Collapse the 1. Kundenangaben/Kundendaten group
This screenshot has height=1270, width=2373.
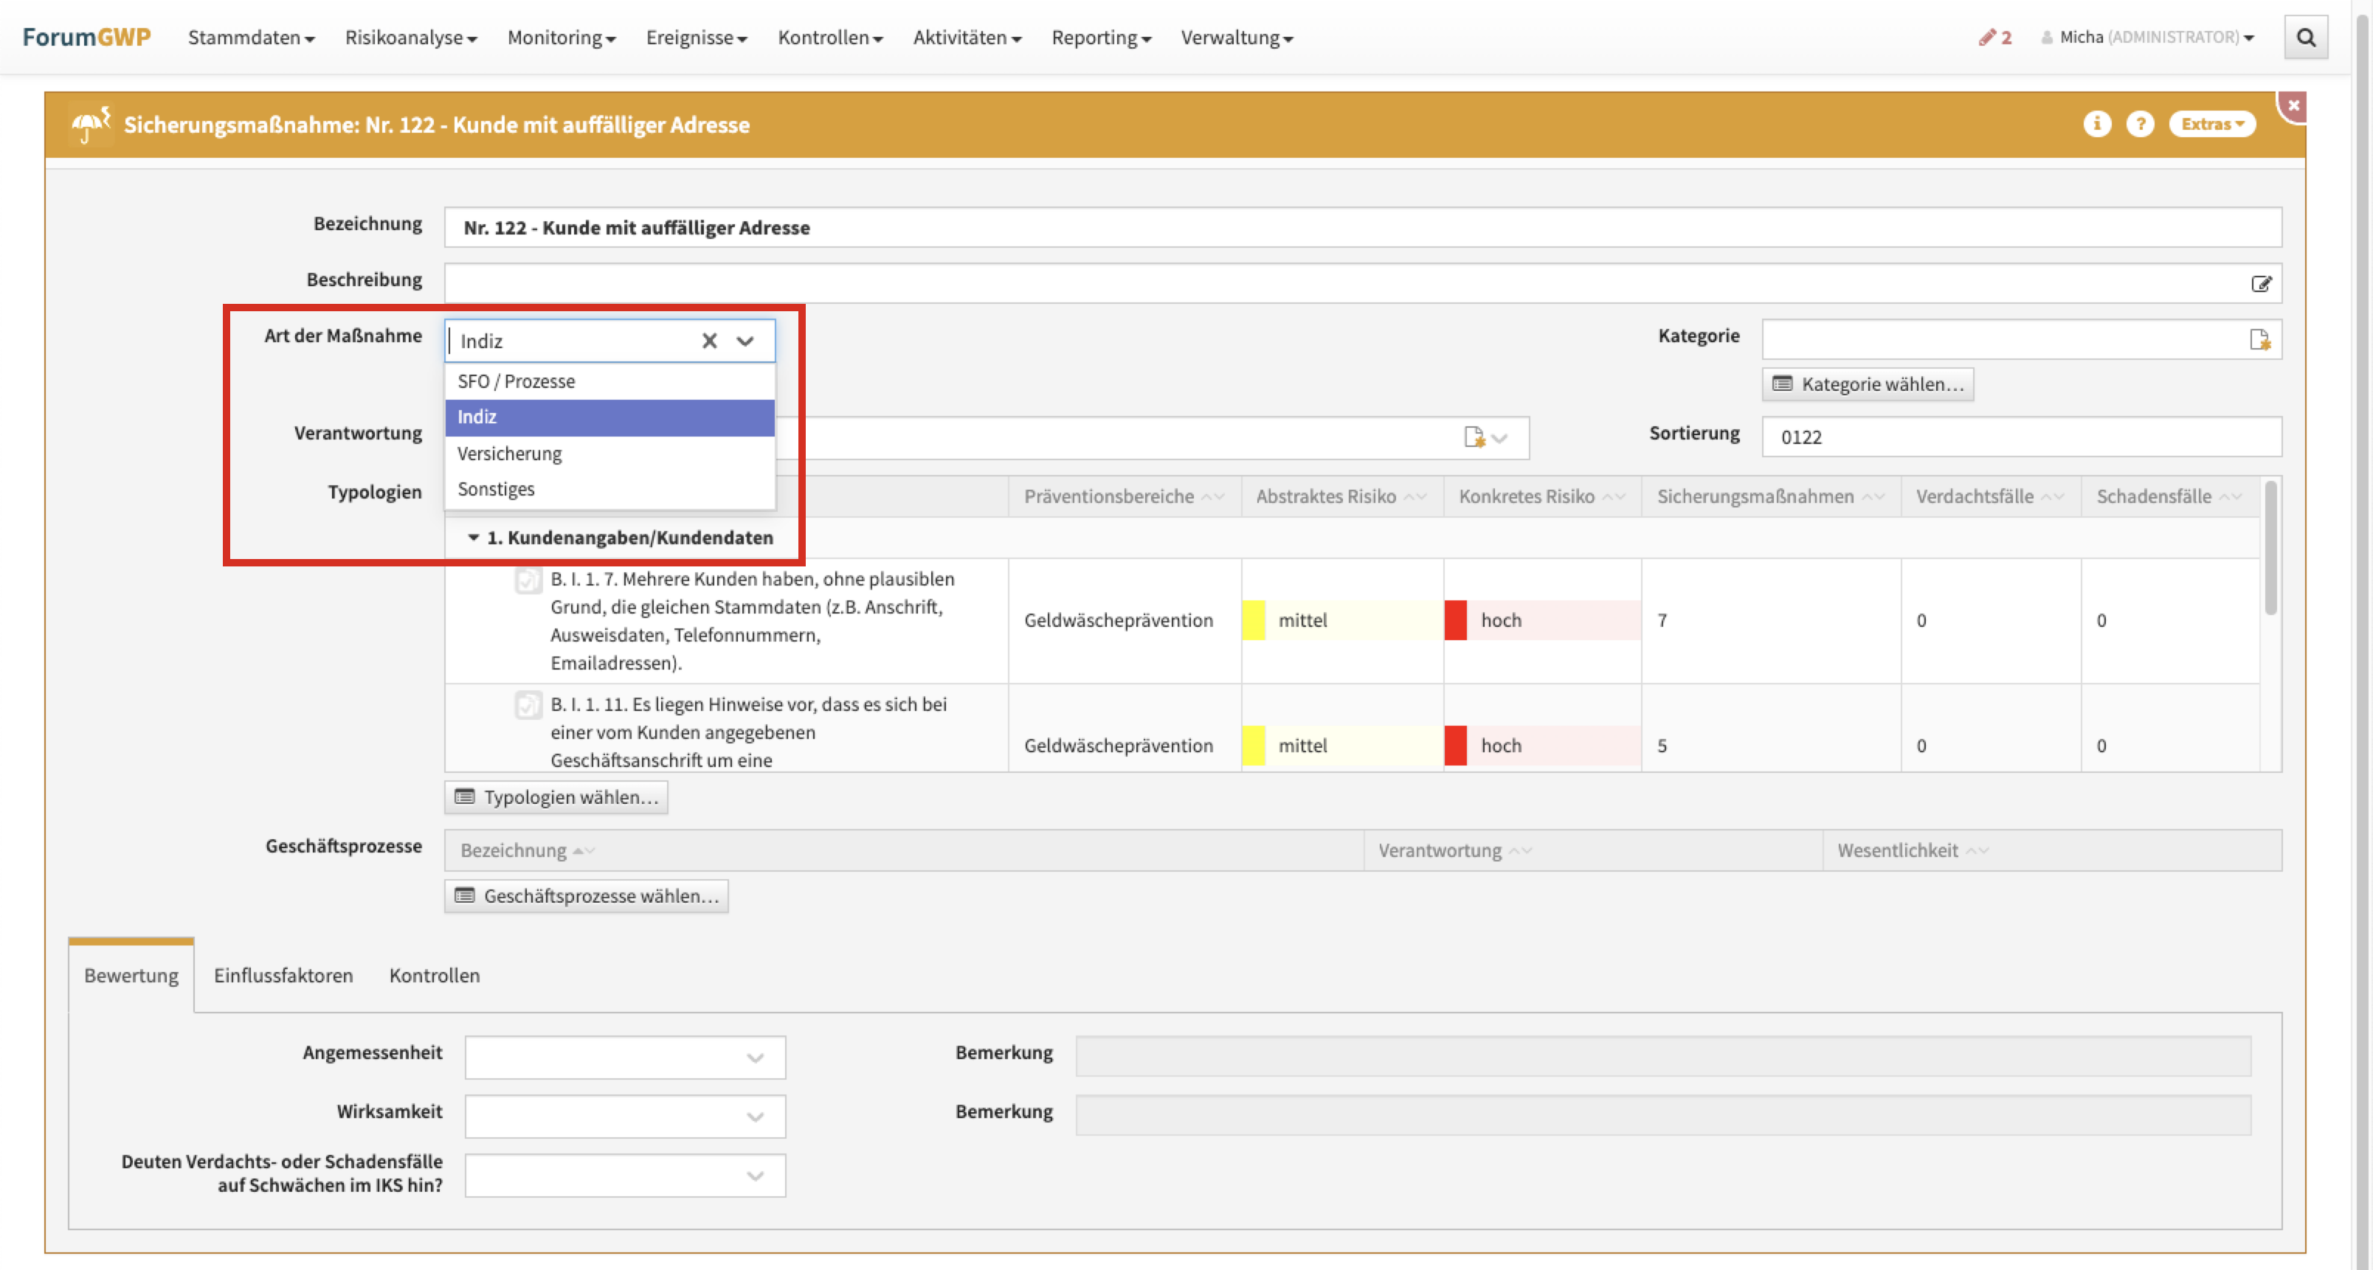coord(474,537)
